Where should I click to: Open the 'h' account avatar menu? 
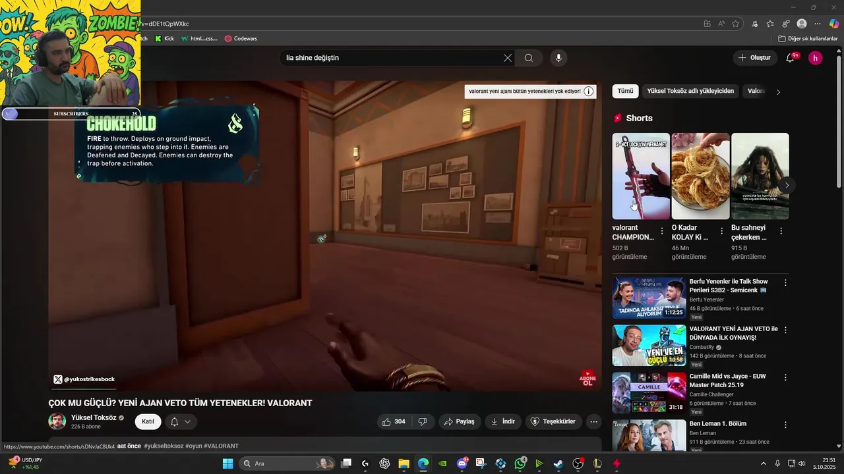[816, 58]
